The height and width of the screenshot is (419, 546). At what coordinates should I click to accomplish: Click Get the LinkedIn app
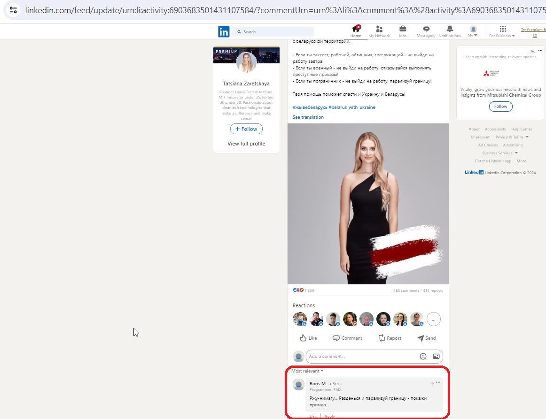(493, 161)
